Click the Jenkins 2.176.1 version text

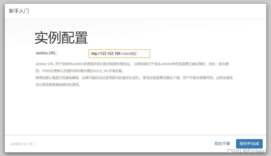(22, 144)
